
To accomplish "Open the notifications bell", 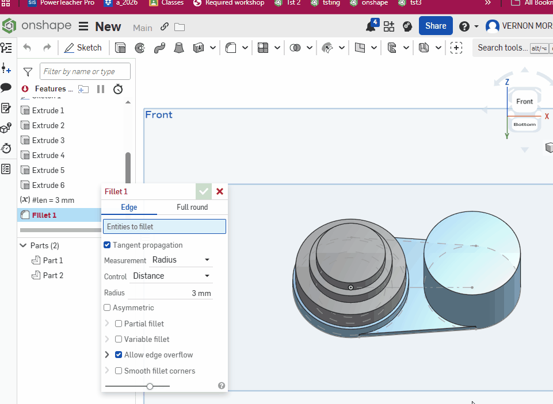I will point(372,26).
